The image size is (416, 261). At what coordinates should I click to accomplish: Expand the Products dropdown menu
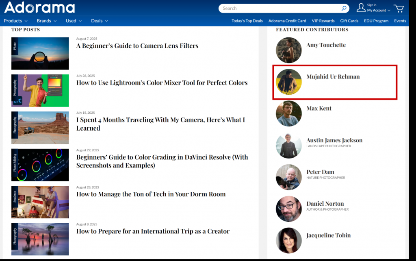point(15,21)
